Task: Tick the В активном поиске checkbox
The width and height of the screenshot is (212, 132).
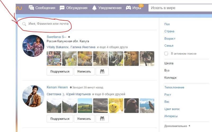Action: tap(166, 53)
